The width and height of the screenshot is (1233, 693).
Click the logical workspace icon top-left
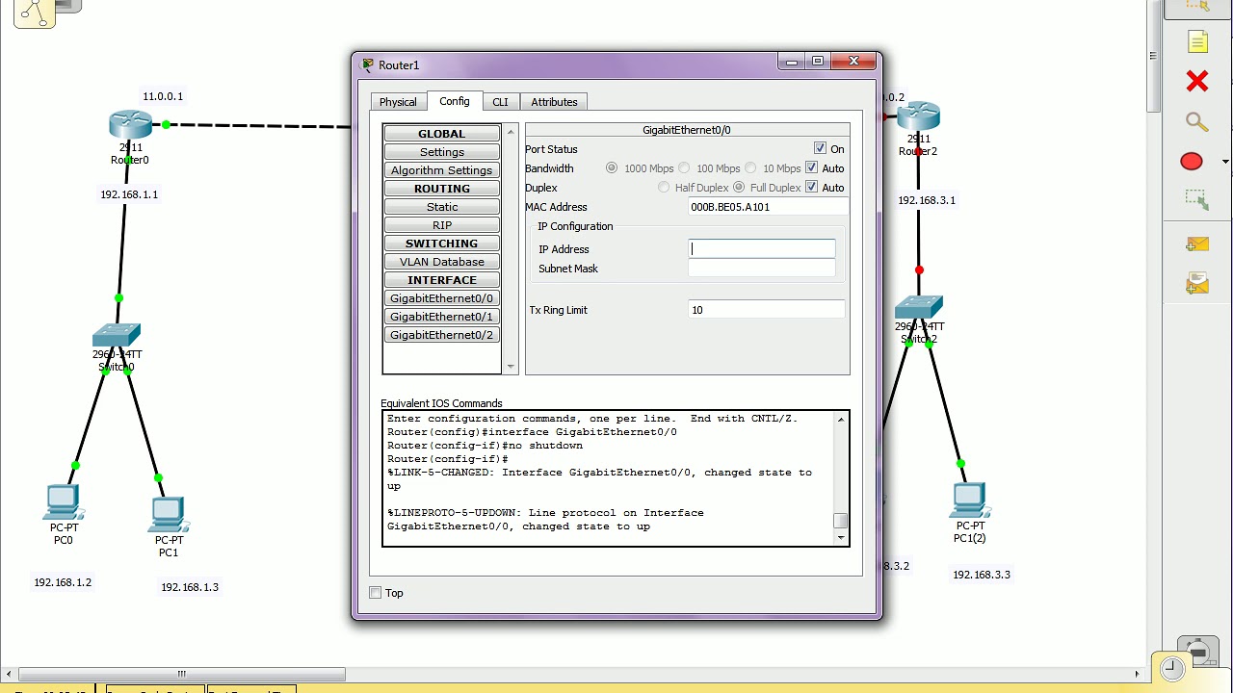tap(35, 13)
